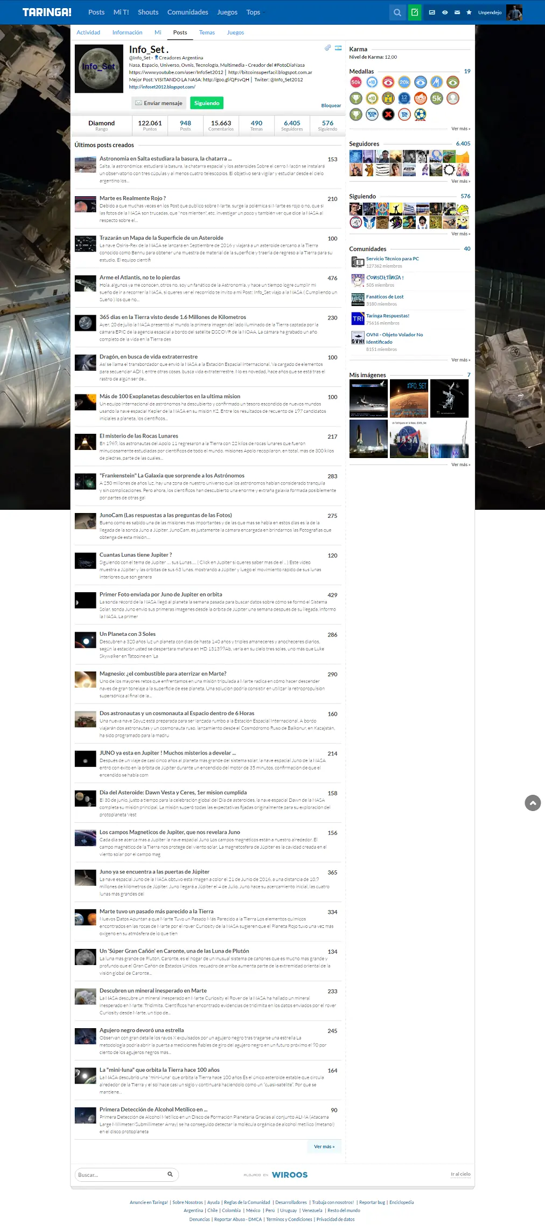This screenshot has width=545, height=1227.
Task: Select the blue eye medal
Action: pyautogui.click(x=421, y=82)
